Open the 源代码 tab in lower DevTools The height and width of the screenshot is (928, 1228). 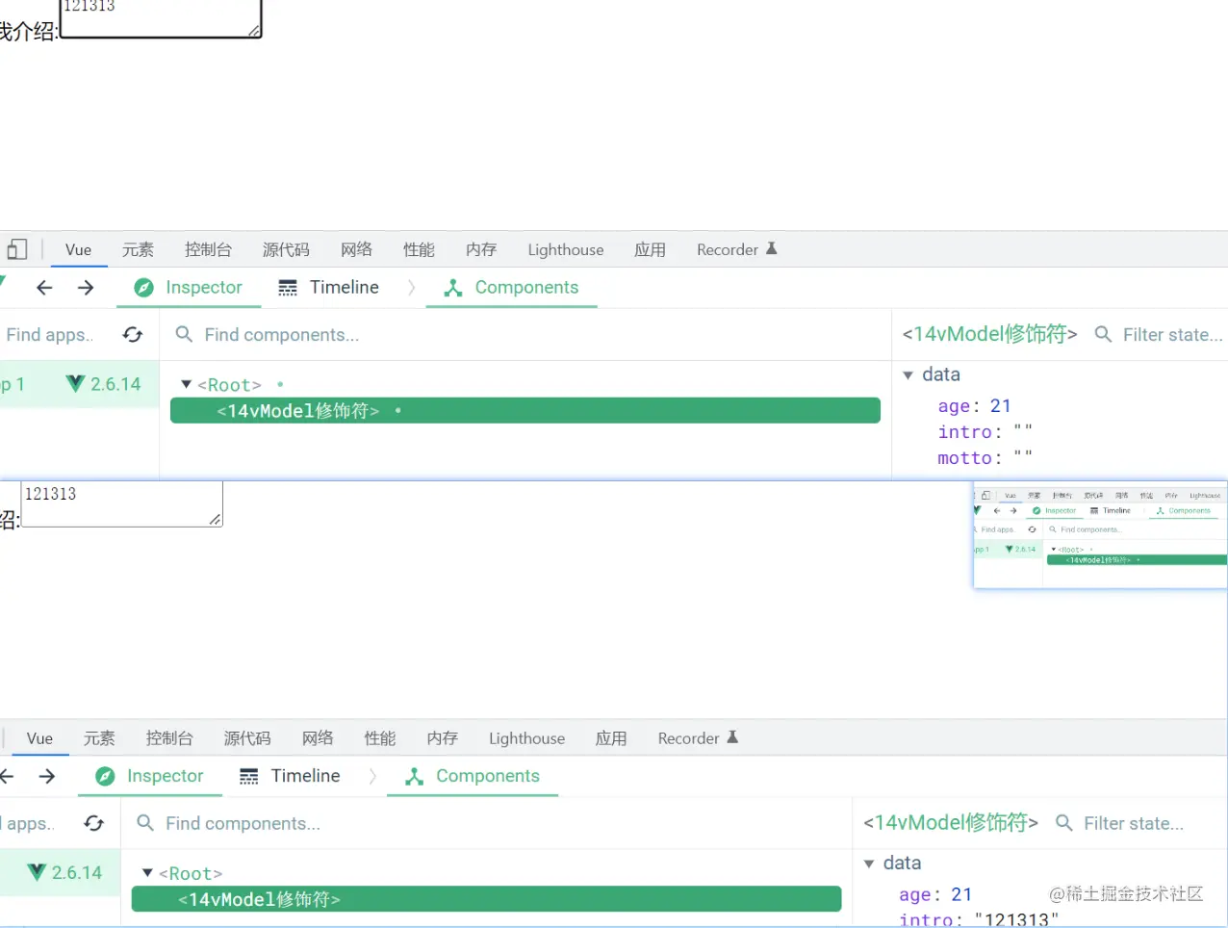(247, 738)
